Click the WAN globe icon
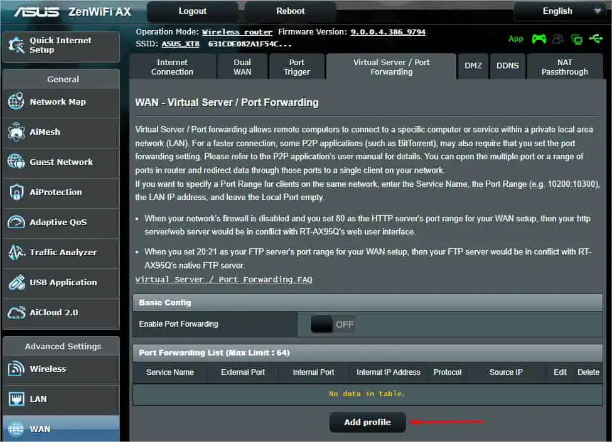The image size is (612, 442). 16,429
